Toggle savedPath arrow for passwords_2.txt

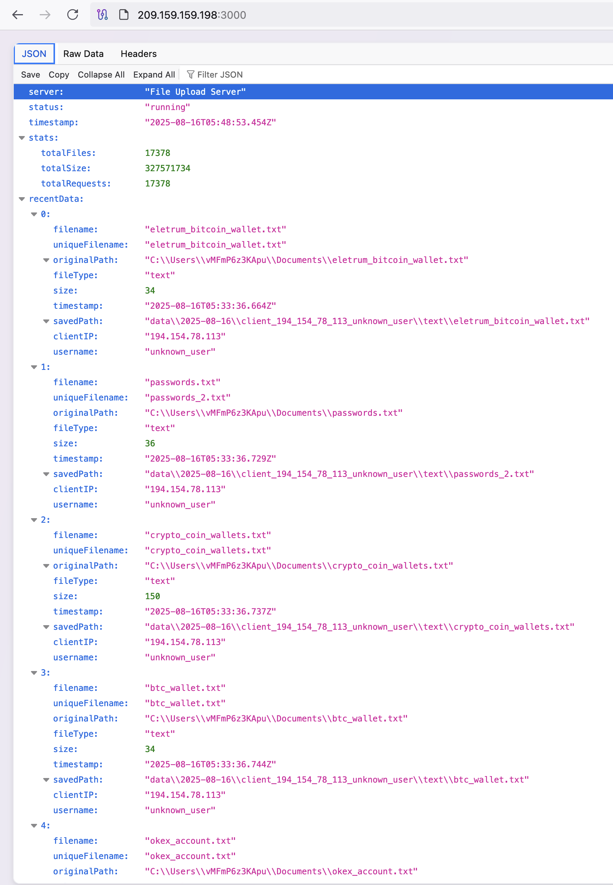pos(46,474)
